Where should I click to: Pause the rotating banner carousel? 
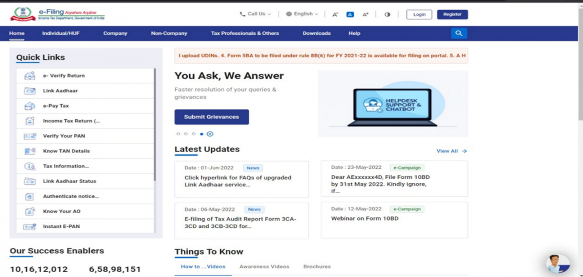click(210, 134)
